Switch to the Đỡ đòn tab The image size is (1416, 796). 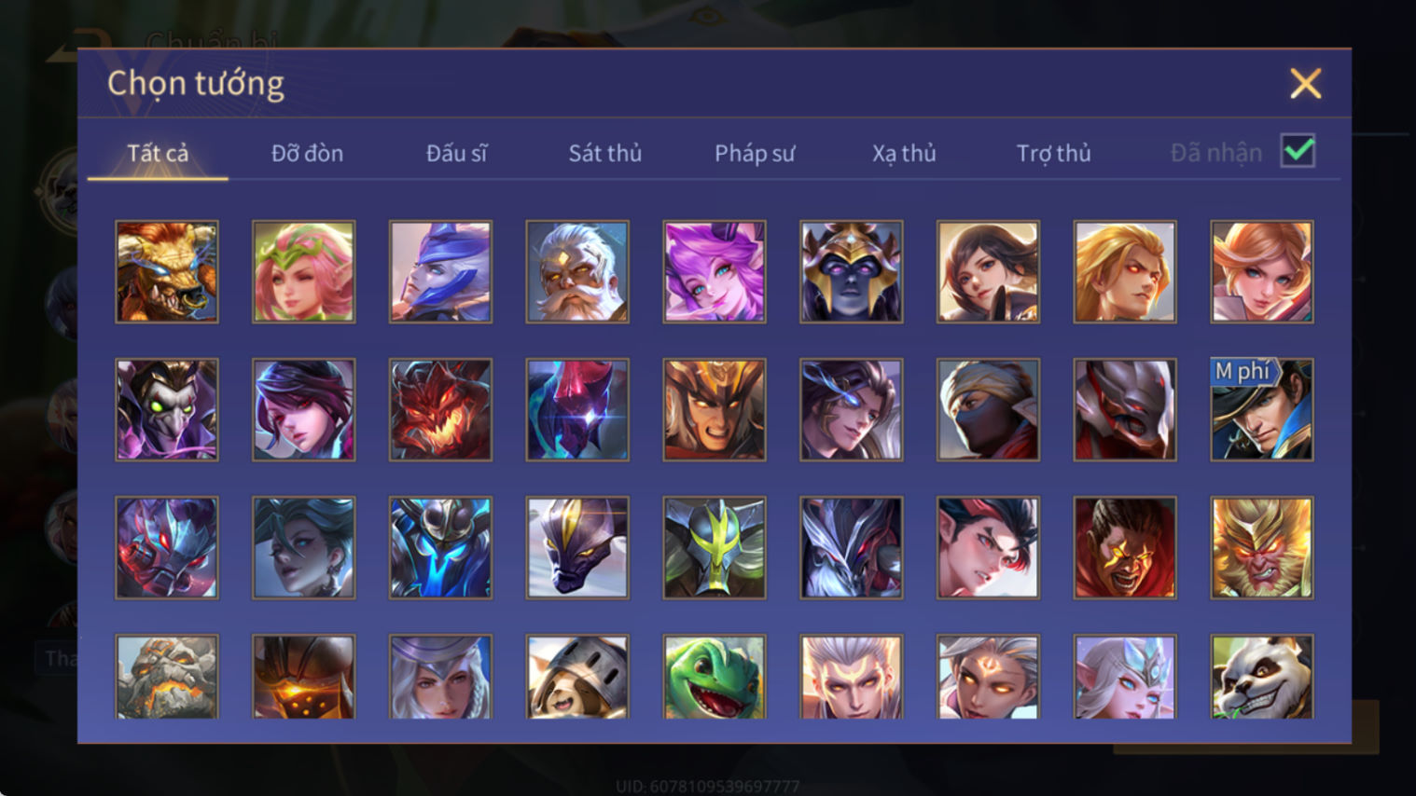click(307, 153)
